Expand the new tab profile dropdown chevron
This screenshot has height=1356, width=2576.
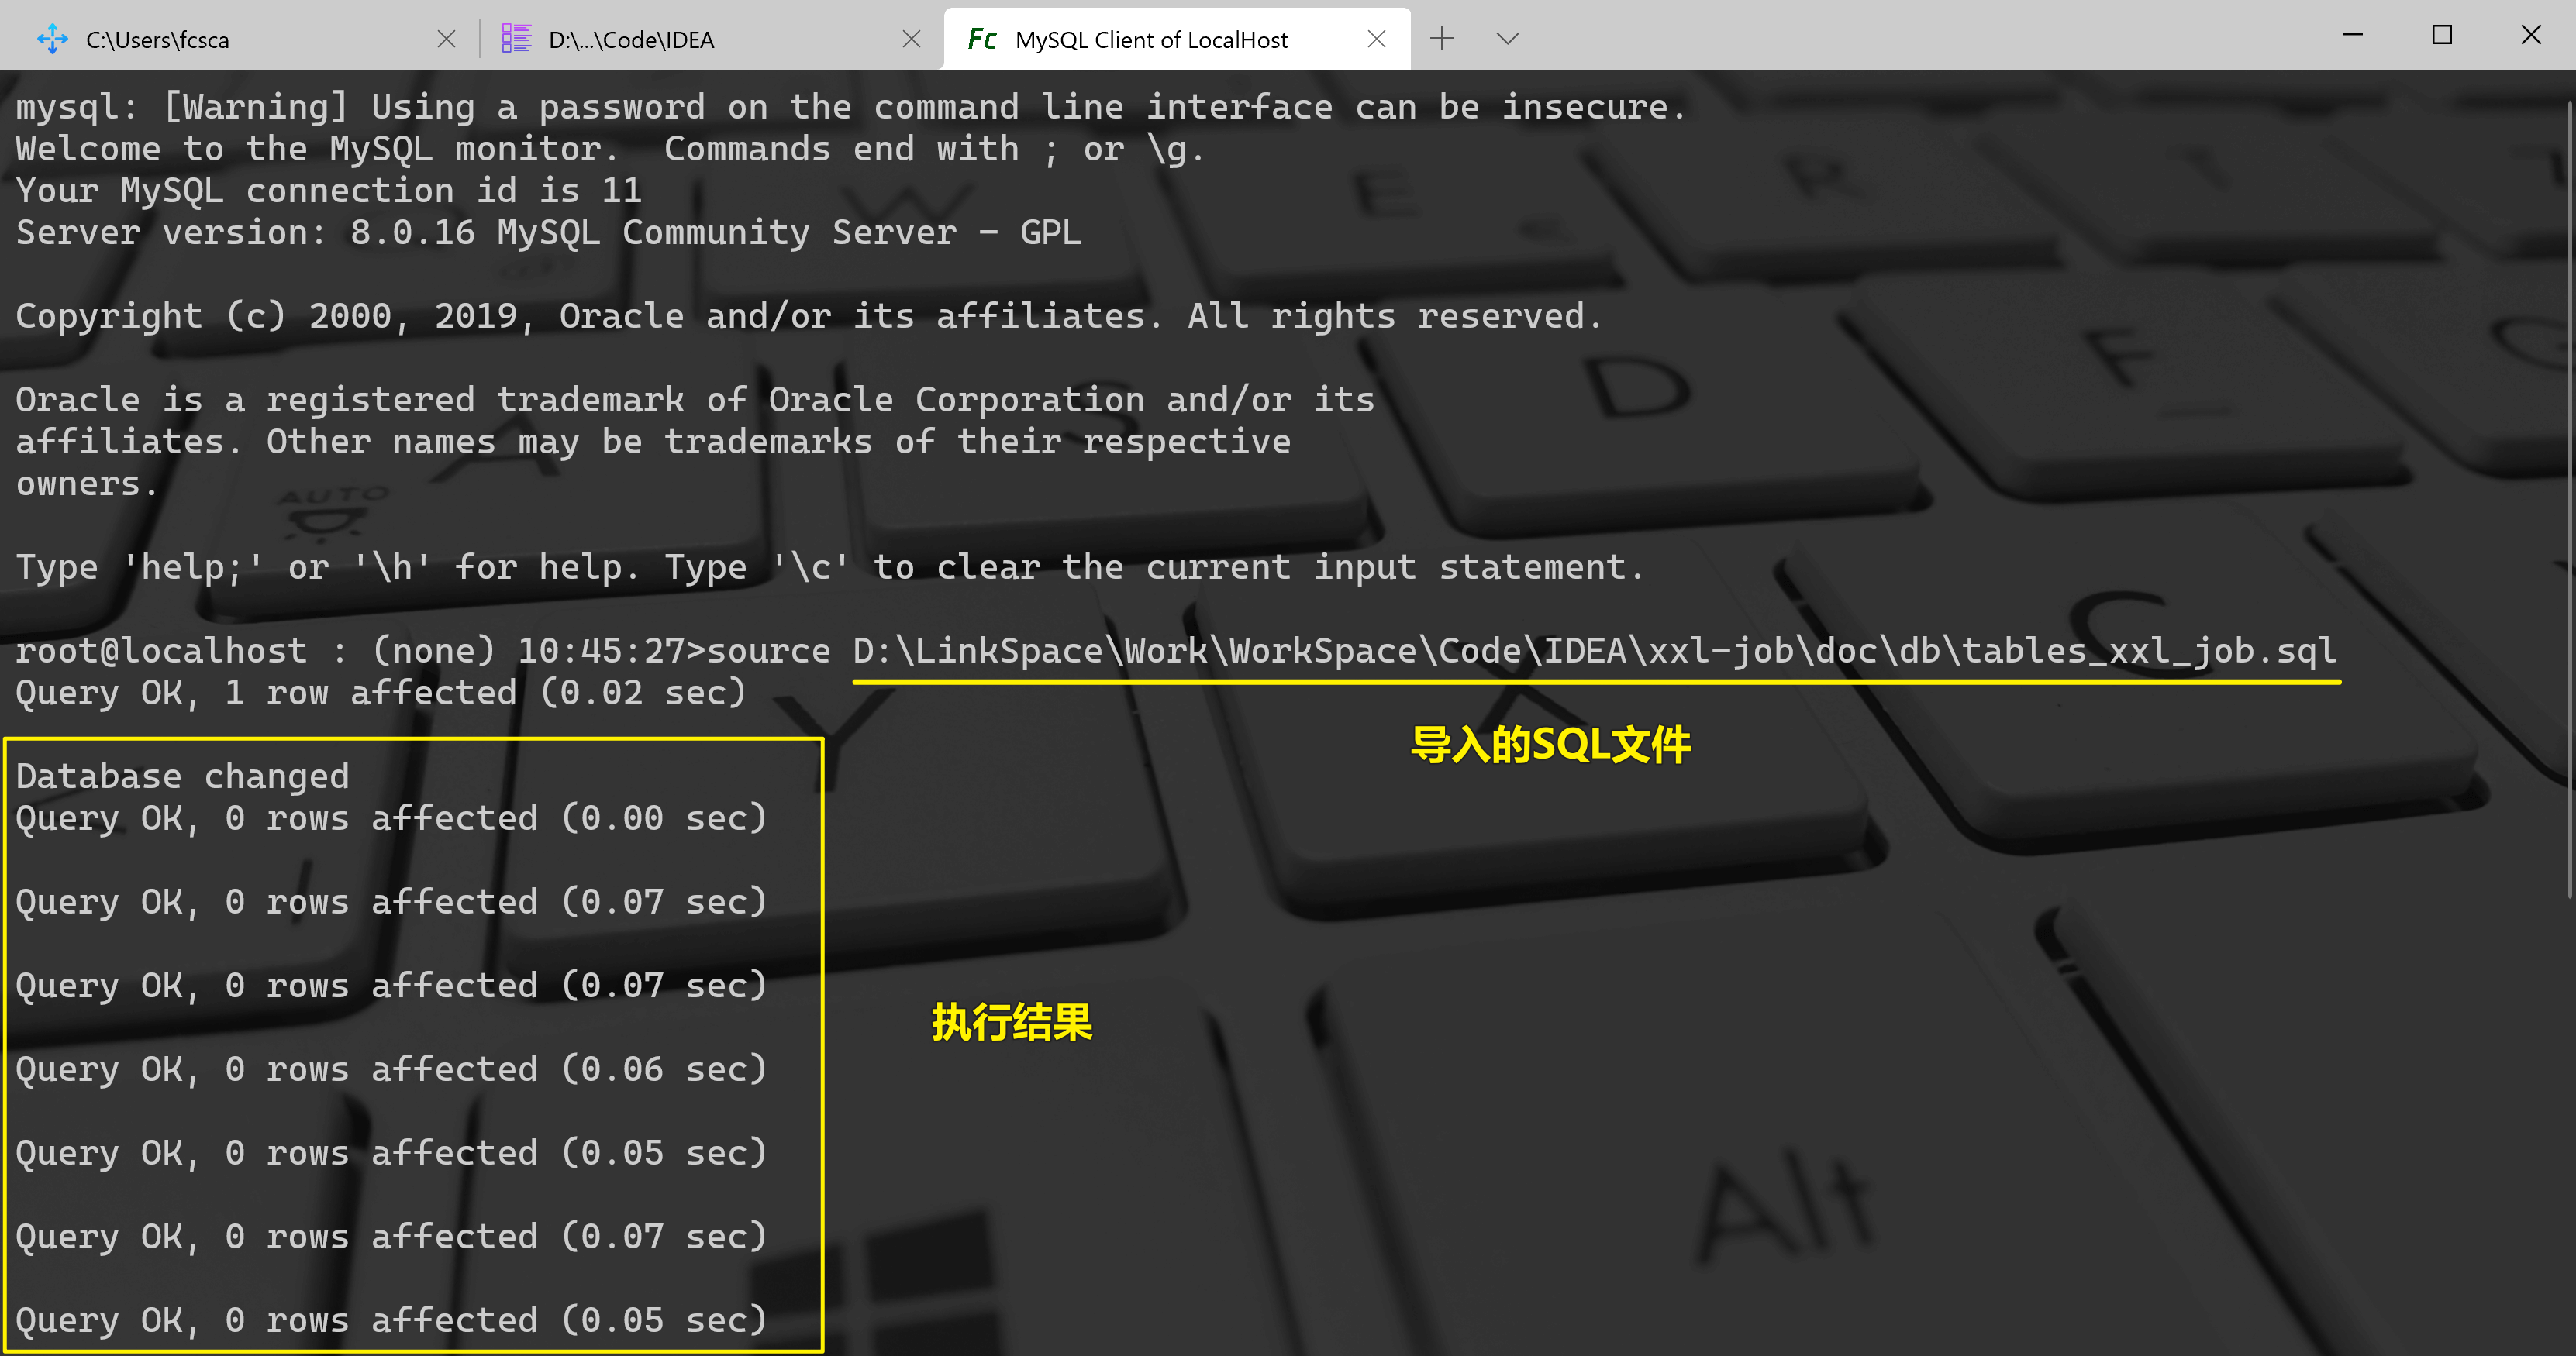point(1507,39)
